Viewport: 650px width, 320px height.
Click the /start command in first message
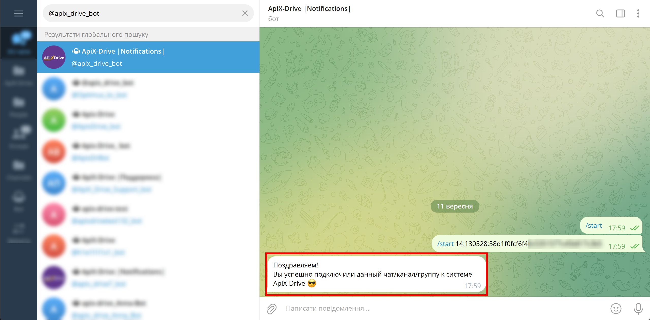[593, 226]
